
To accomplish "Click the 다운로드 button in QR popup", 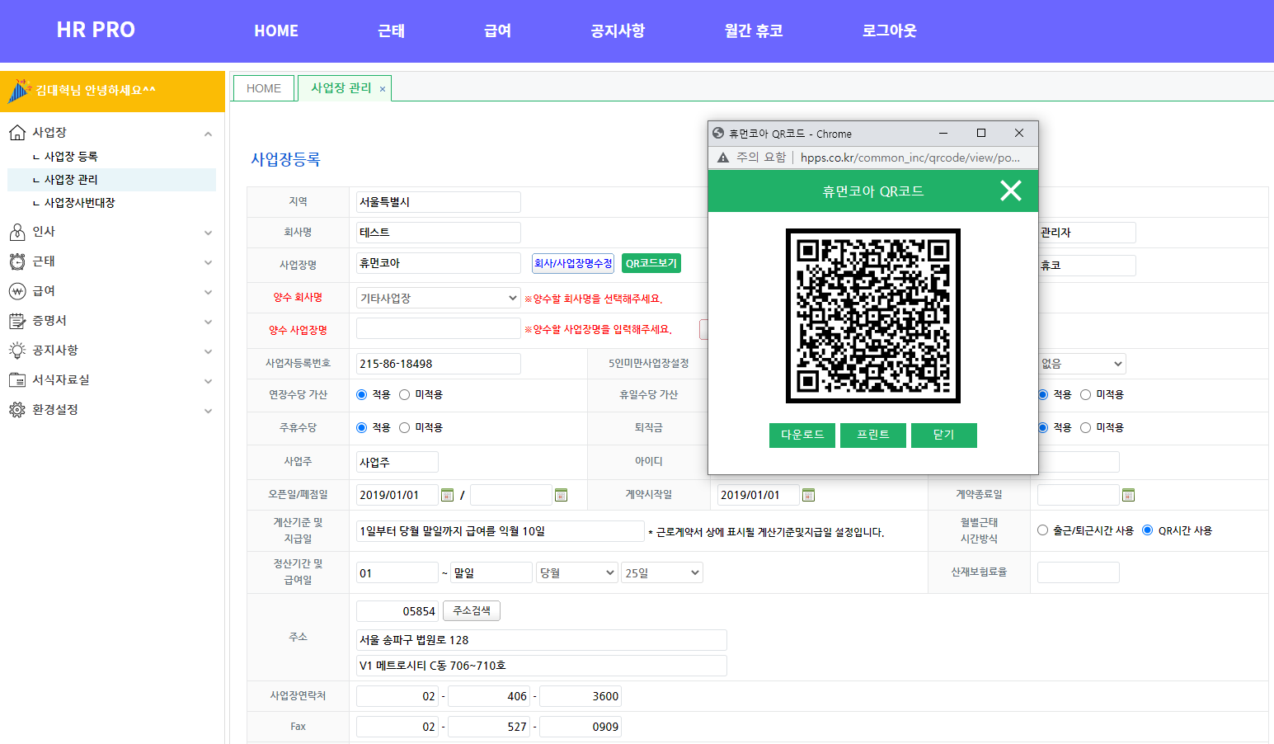I will [x=802, y=435].
